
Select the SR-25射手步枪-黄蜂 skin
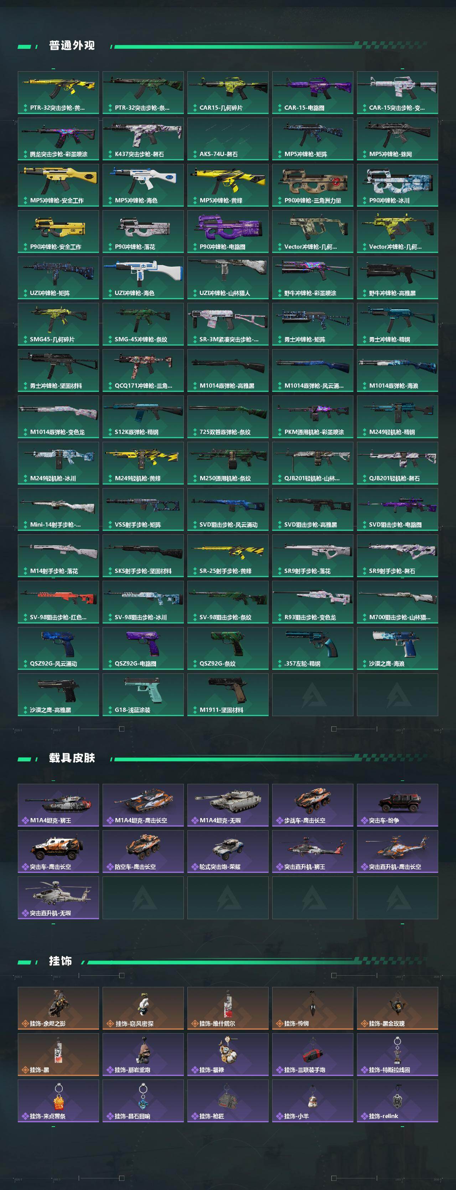228,555
